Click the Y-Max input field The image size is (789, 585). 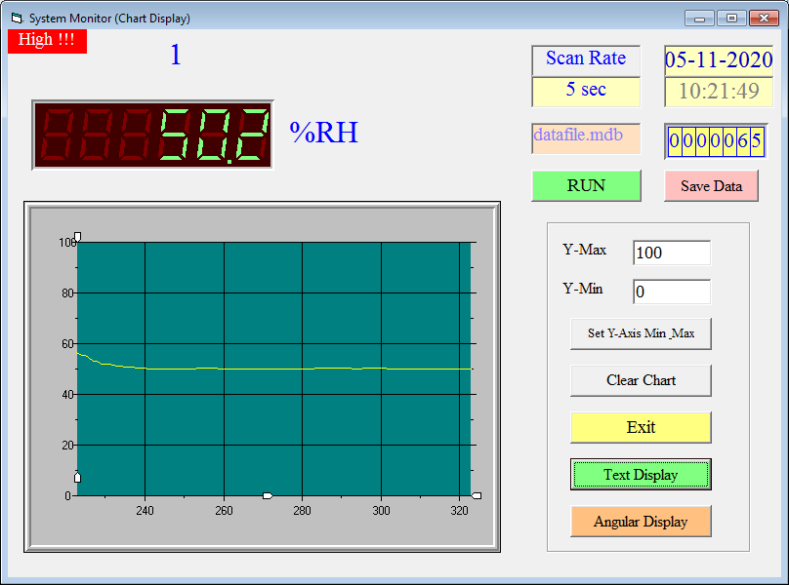click(671, 253)
